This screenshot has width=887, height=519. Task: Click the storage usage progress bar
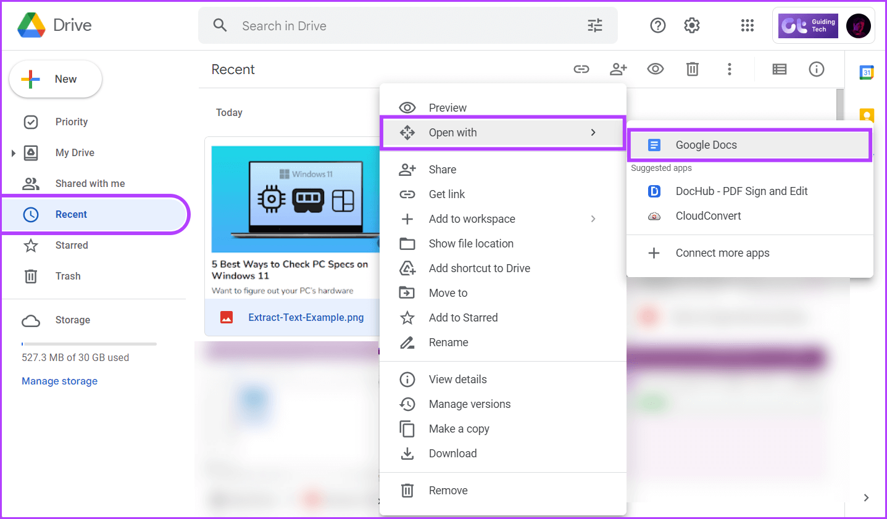click(89, 344)
